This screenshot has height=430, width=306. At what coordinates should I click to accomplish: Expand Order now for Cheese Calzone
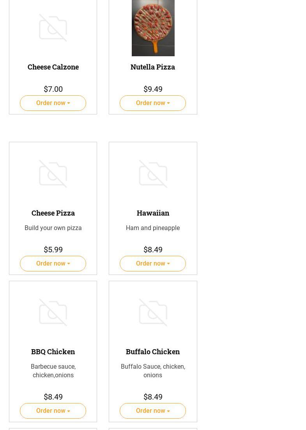pyautogui.click(x=53, y=103)
